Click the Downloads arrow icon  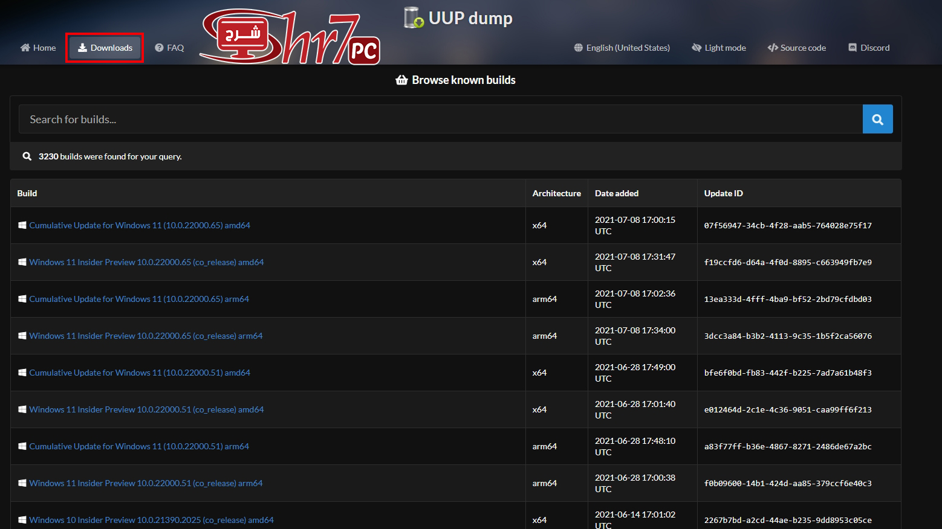pyautogui.click(x=82, y=48)
